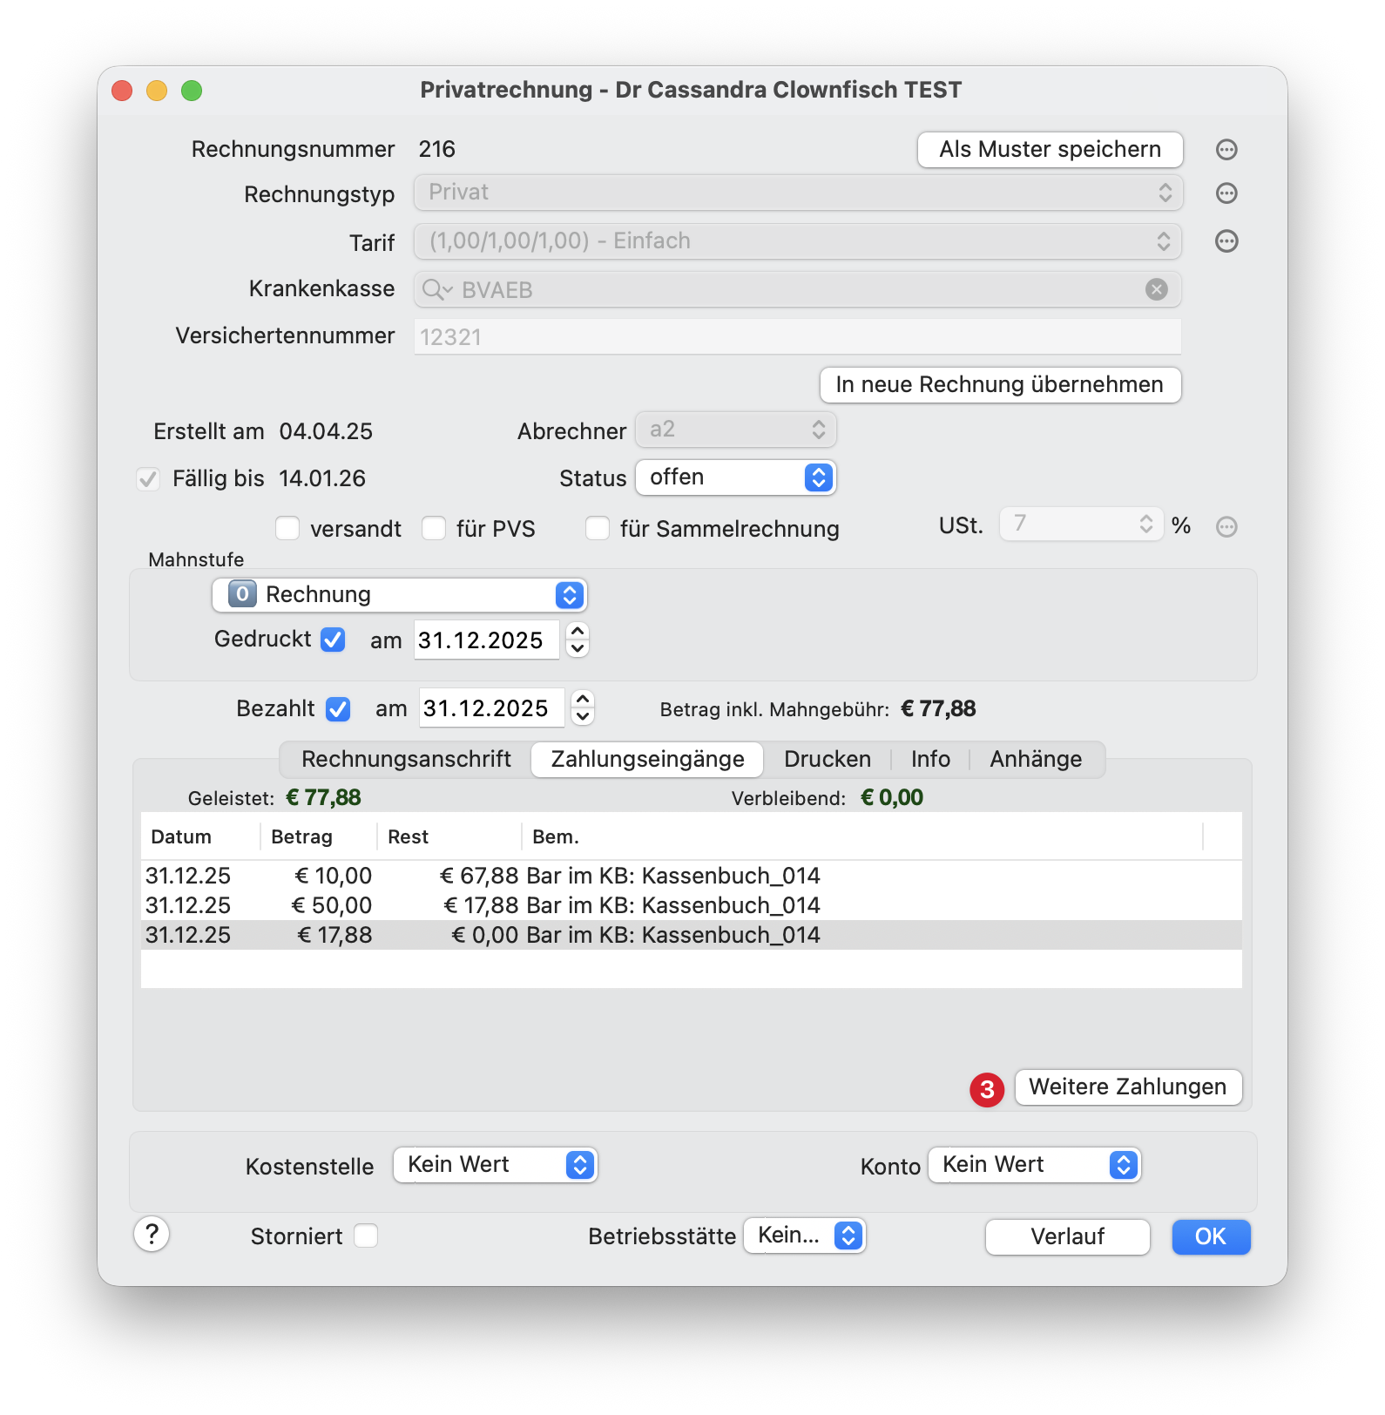Select payment row with € 50,00

pos(692,905)
